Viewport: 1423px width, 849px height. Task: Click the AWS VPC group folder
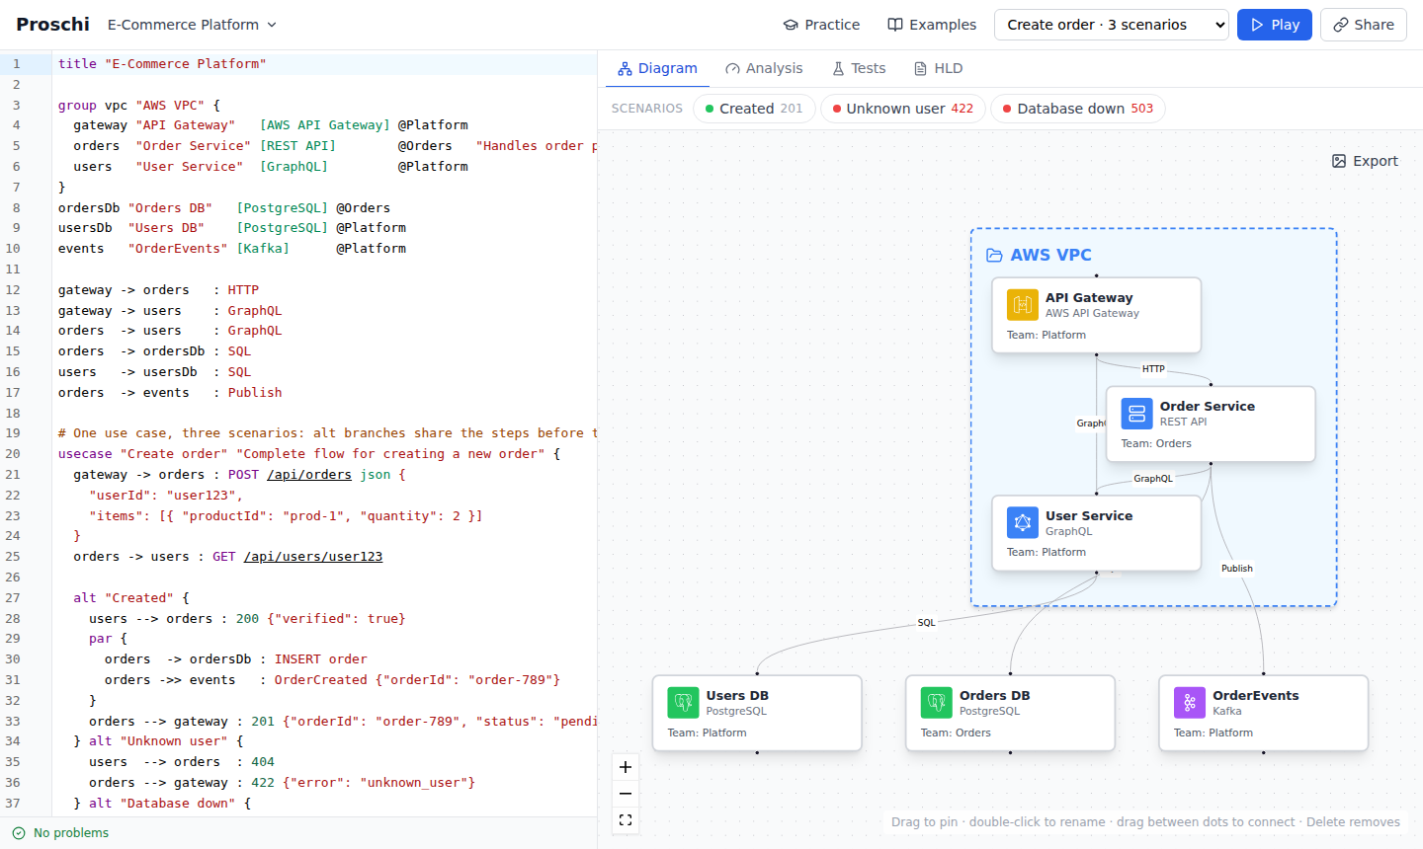click(x=994, y=255)
